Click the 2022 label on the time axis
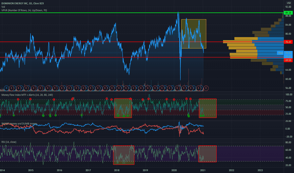This screenshot has width=294, height=173. [231, 170]
